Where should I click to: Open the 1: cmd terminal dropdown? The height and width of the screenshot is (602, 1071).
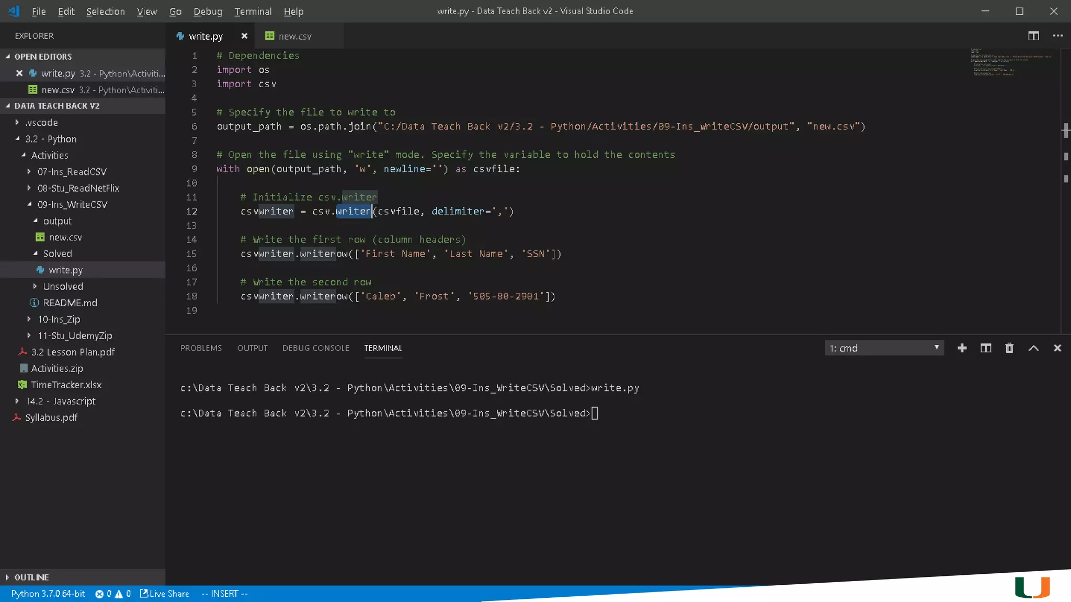pyautogui.click(x=884, y=348)
